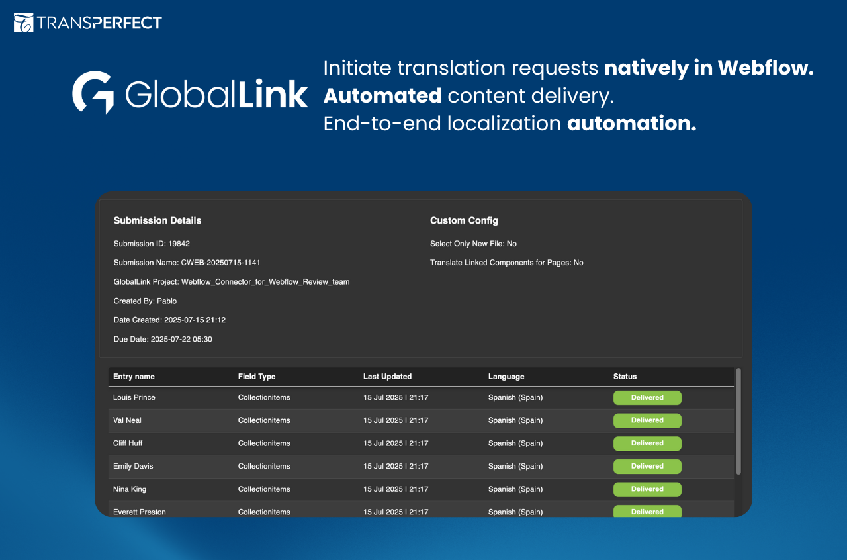Select the Val Neal entry name
The height and width of the screenshot is (560, 847).
(x=127, y=420)
